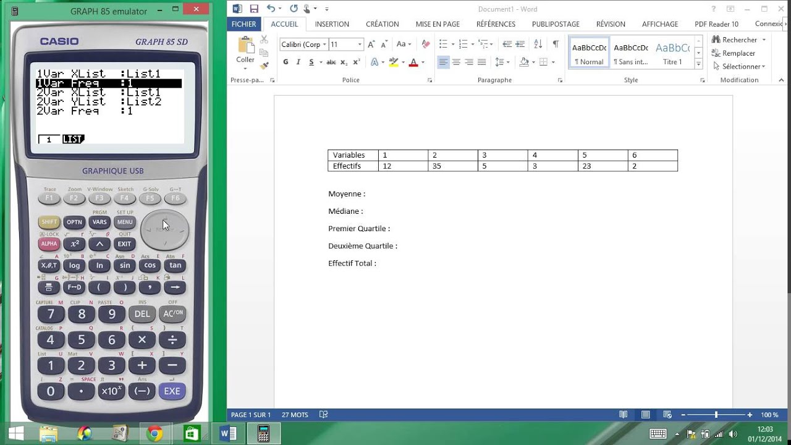Click the Redo repeat icon

[x=294, y=9]
